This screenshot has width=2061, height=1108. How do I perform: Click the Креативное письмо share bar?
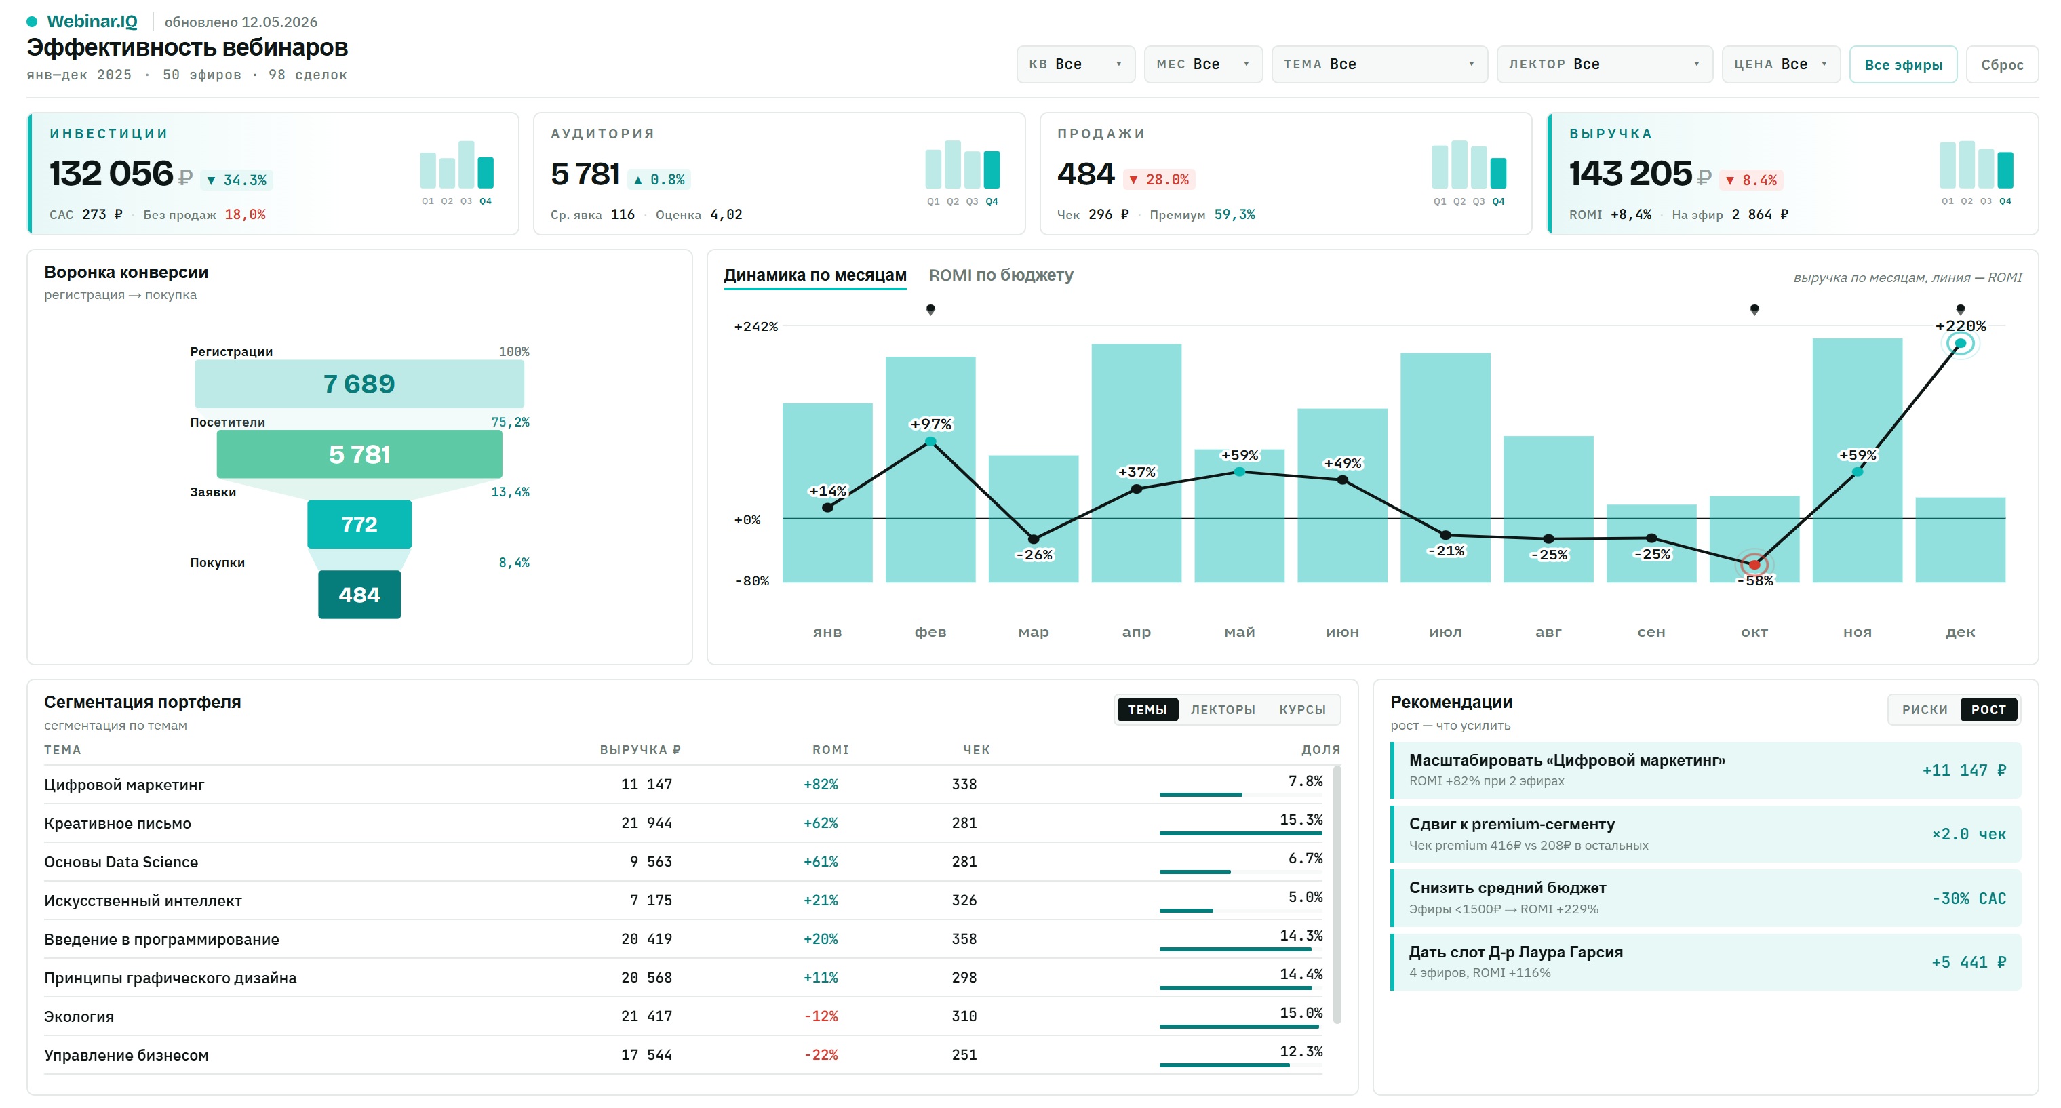pyautogui.click(x=1240, y=833)
